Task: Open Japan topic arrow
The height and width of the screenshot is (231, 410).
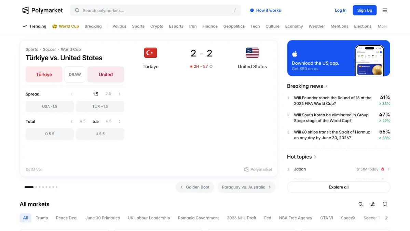Action: coord(389,169)
